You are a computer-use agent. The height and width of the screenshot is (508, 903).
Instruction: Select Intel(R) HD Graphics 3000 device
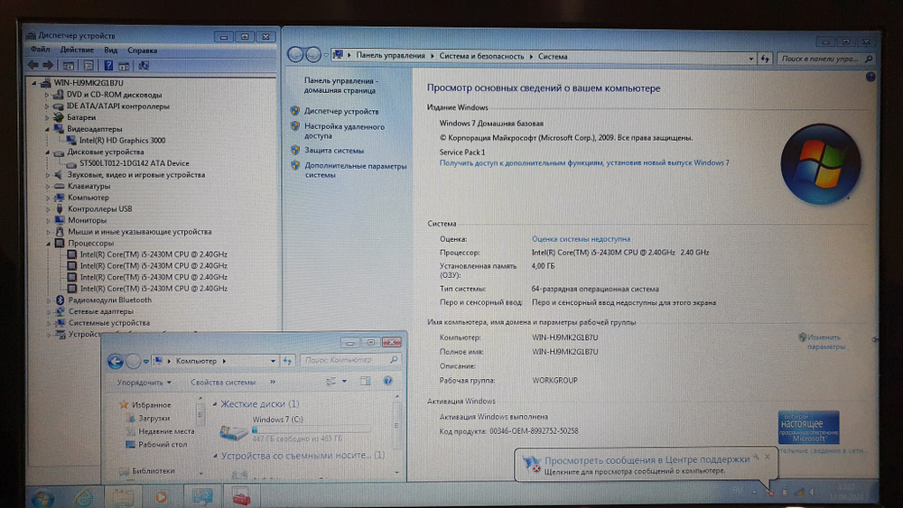pos(122,141)
